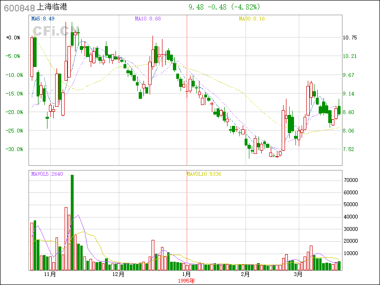Click the MA30:8.16 indicator label

point(251,19)
